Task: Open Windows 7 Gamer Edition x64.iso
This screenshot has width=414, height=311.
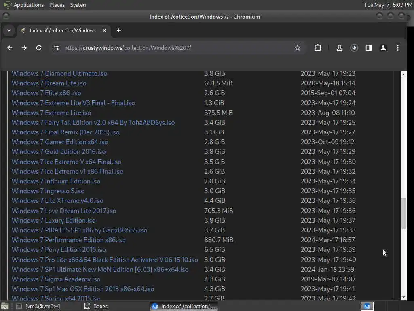Action: click(60, 142)
